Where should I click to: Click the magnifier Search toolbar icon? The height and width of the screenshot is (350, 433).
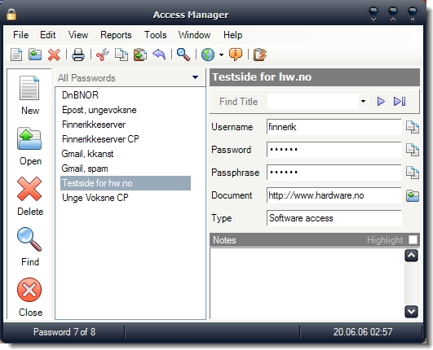tap(183, 55)
